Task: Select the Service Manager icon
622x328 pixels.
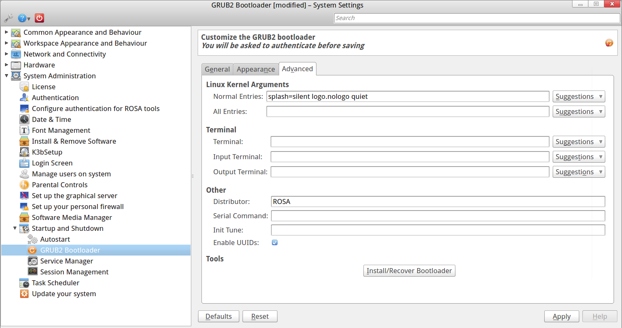Action: coord(32,261)
